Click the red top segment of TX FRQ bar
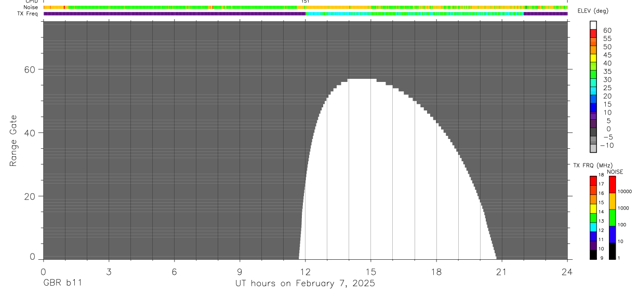The image size is (638, 294). point(593,180)
